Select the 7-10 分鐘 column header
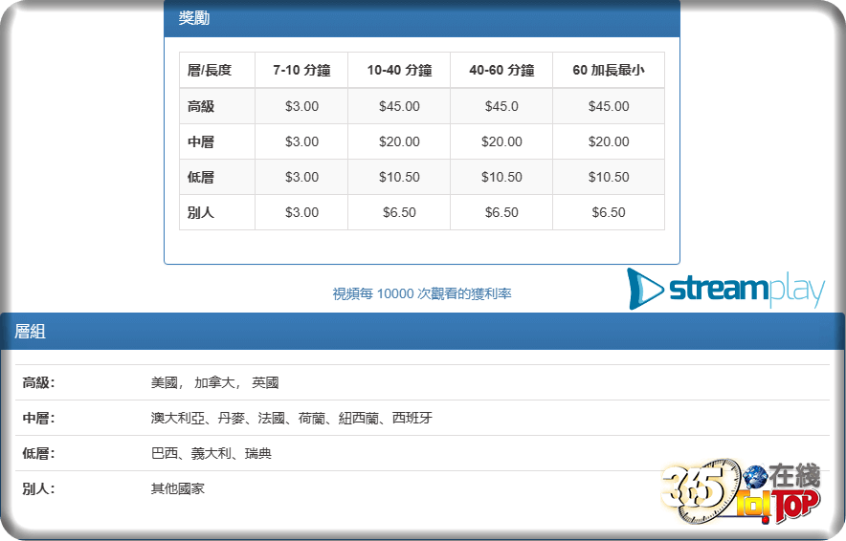Image resolution: width=846 pixels, height=541 pixels. (301, 70)
